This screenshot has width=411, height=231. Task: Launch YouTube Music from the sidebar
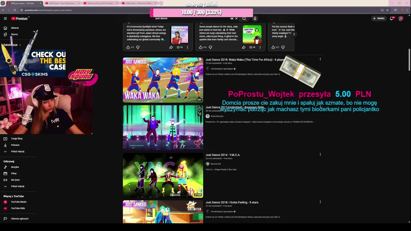pos(19,202)
